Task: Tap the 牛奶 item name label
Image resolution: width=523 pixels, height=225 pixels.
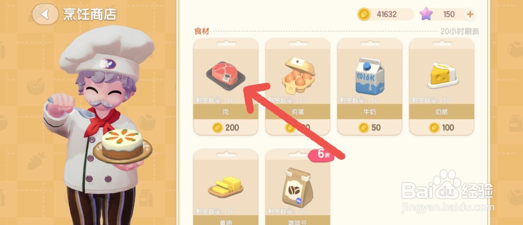Action: pyautogui.click(x=370, y=112)
